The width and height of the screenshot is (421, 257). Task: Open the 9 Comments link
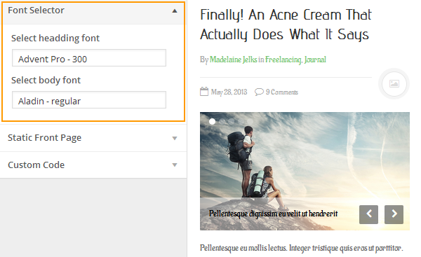click(282, 92)
